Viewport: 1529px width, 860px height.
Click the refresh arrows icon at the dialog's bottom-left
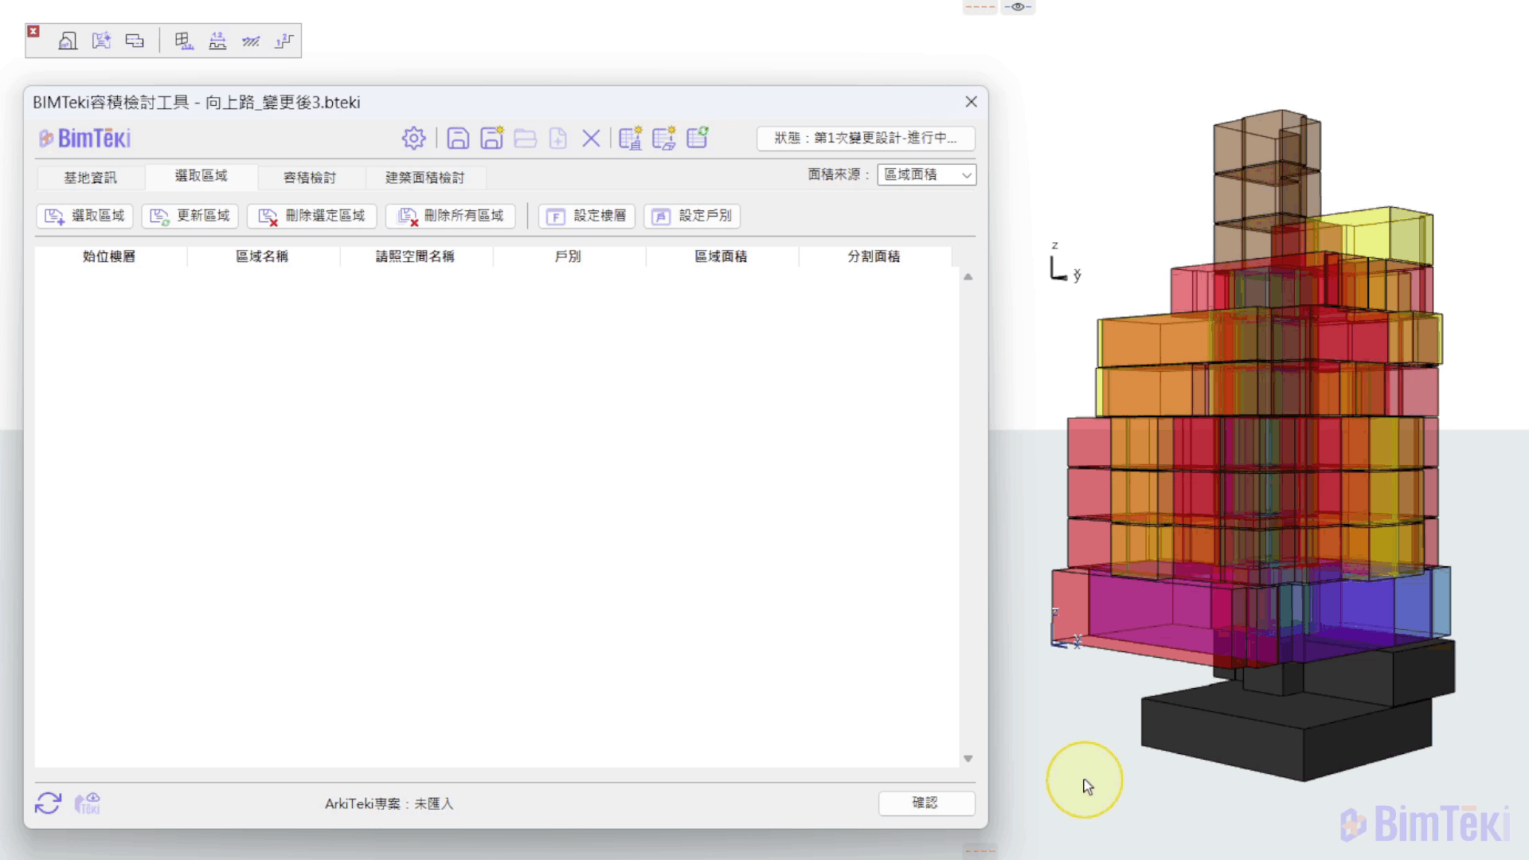pyautogui.click(x=48, y=803)
